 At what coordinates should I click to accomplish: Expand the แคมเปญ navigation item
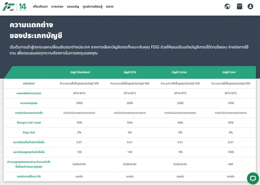73,7
